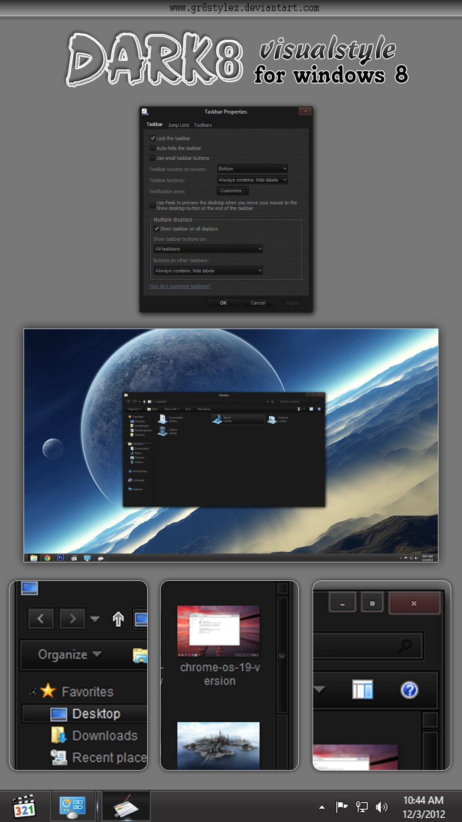
Task: Enable Auto-hide the taskbar
Action: [152, 148]
